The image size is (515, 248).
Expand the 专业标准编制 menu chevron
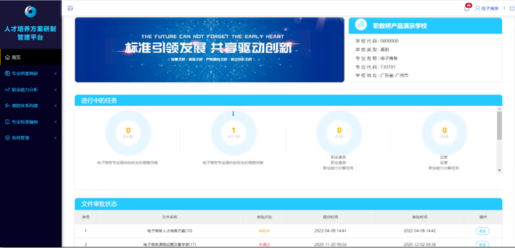coord(56,122)
